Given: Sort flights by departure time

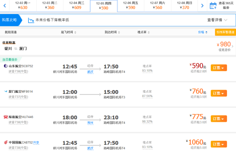Looking at the screenshot, I should click(68, 32).
